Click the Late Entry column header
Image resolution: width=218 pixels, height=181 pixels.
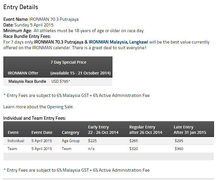click(x=190, y=130)
